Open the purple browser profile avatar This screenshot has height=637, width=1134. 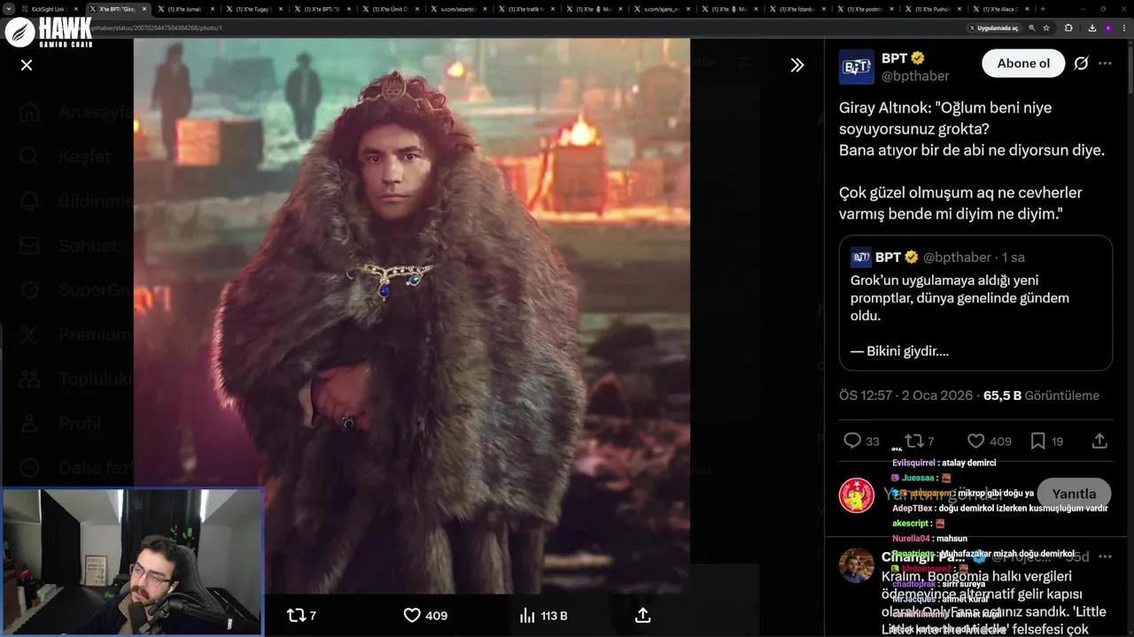point(1107,27)
